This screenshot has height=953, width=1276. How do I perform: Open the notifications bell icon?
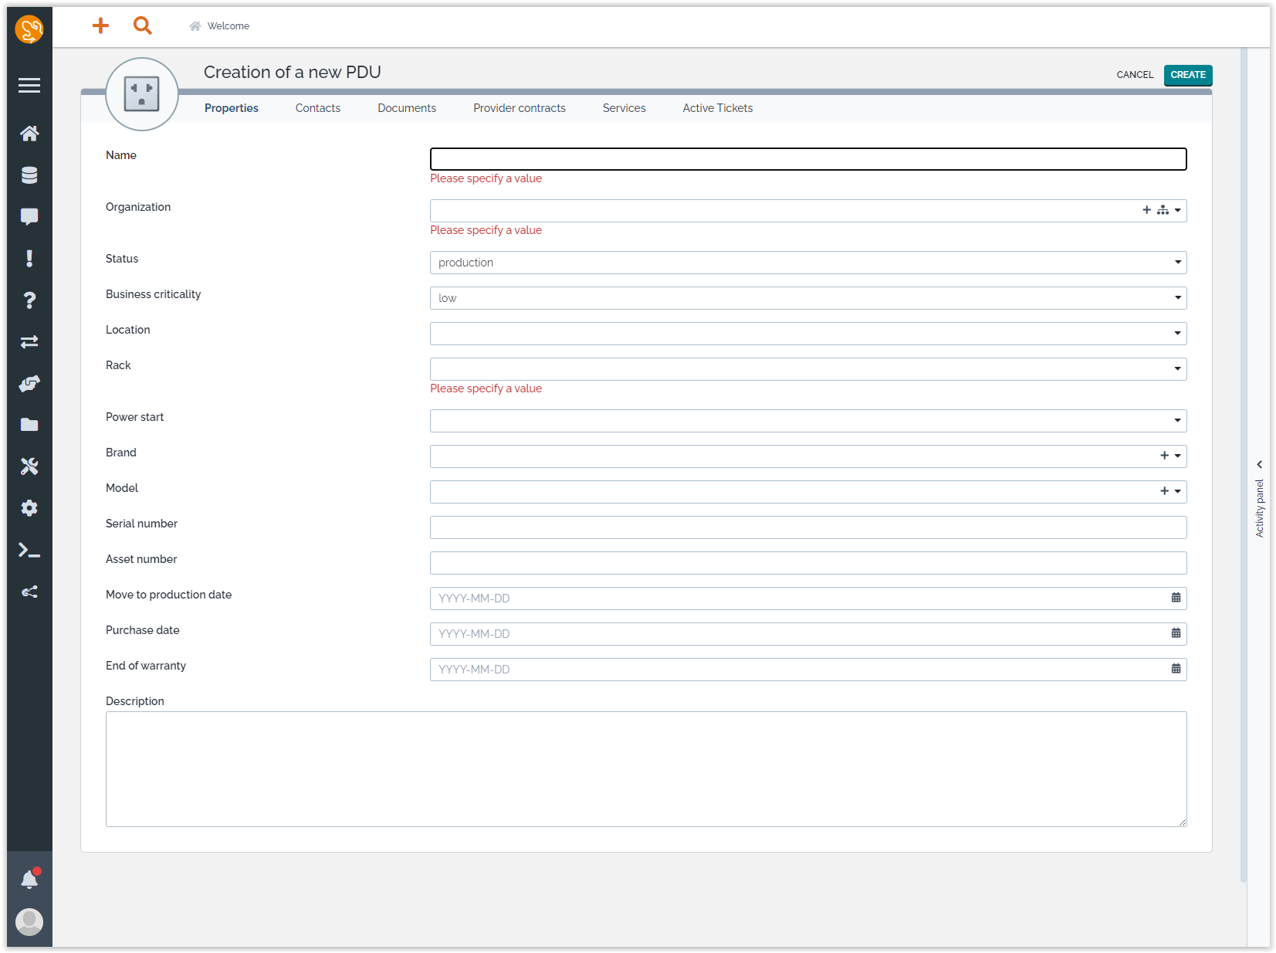(29, 879)
